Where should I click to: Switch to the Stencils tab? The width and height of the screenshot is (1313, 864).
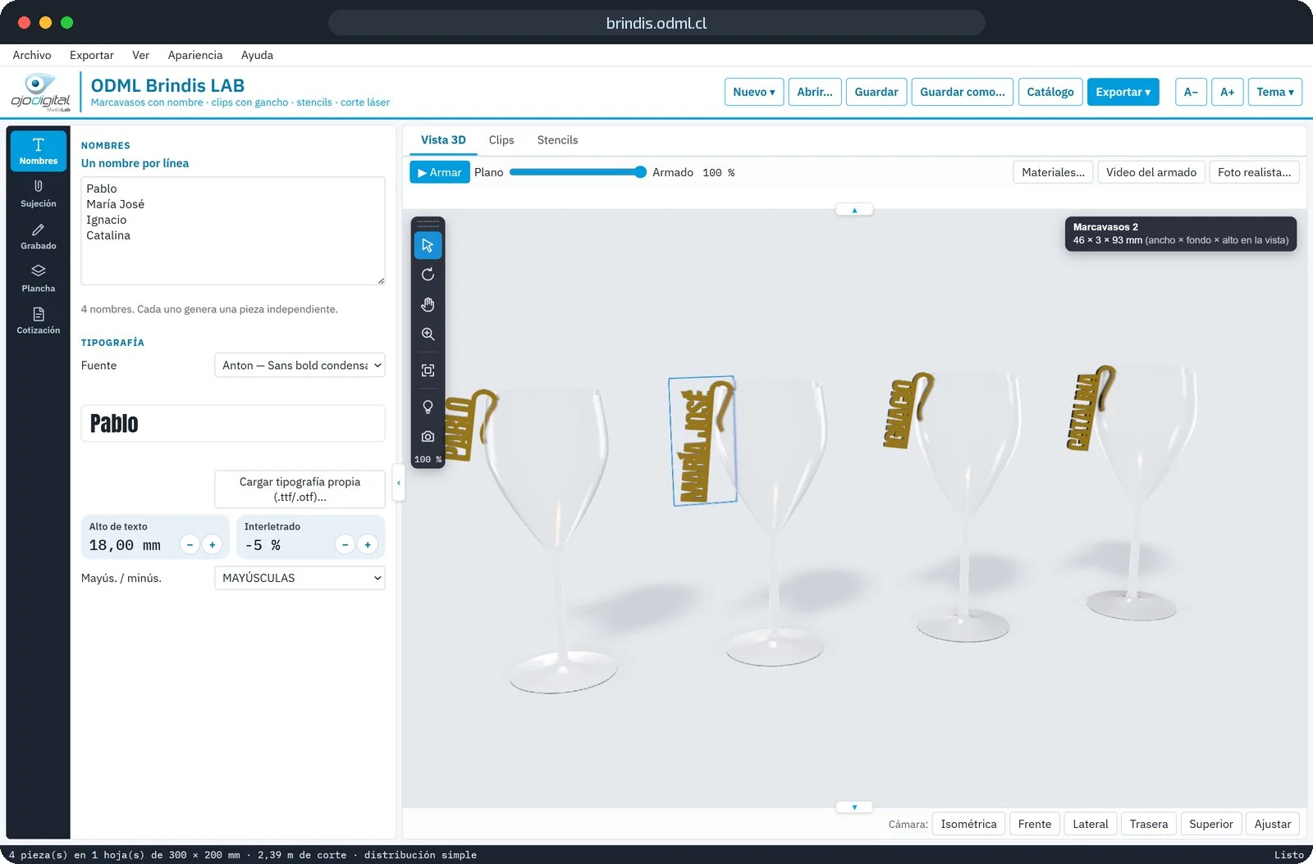tap(557, 140)
